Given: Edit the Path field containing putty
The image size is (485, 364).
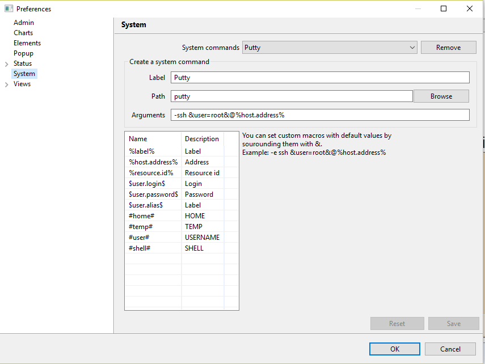Looking at the screenshot, I should pyautogui.click(x=291, y=96).
